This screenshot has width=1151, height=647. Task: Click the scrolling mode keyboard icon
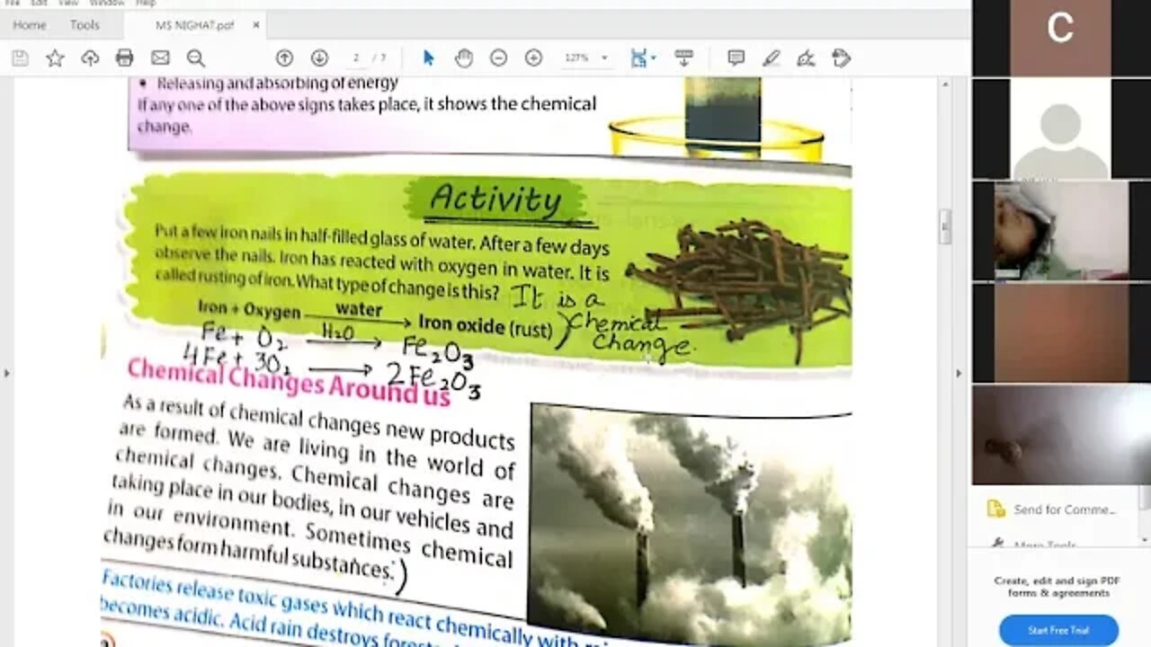(683, 58)
